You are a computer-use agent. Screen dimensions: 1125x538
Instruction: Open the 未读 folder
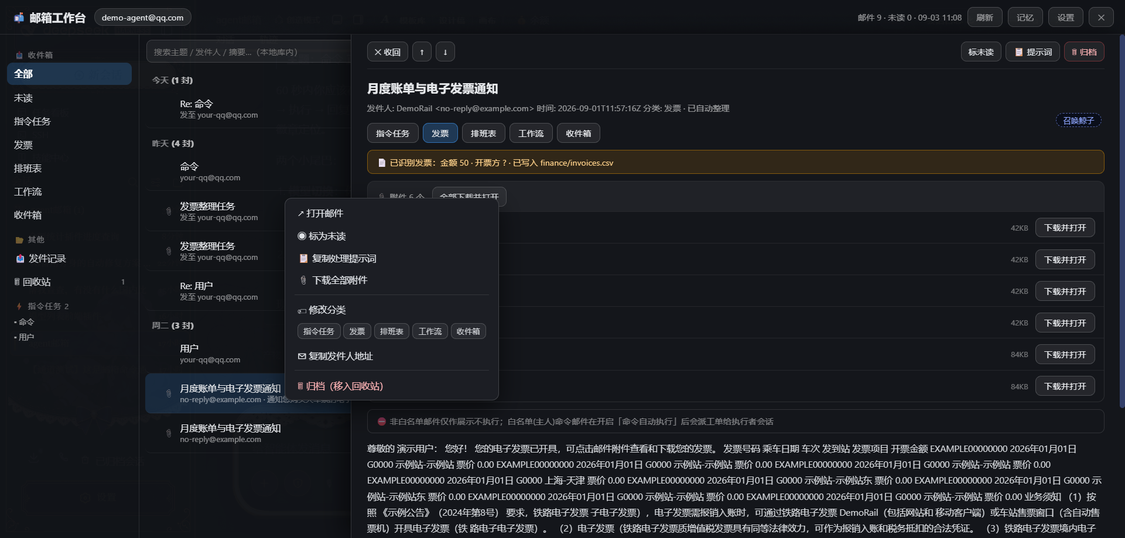click(x=69, y=98)
